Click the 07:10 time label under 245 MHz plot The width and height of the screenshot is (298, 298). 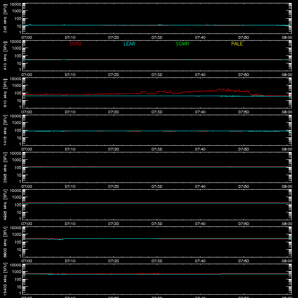coord(70,38)
